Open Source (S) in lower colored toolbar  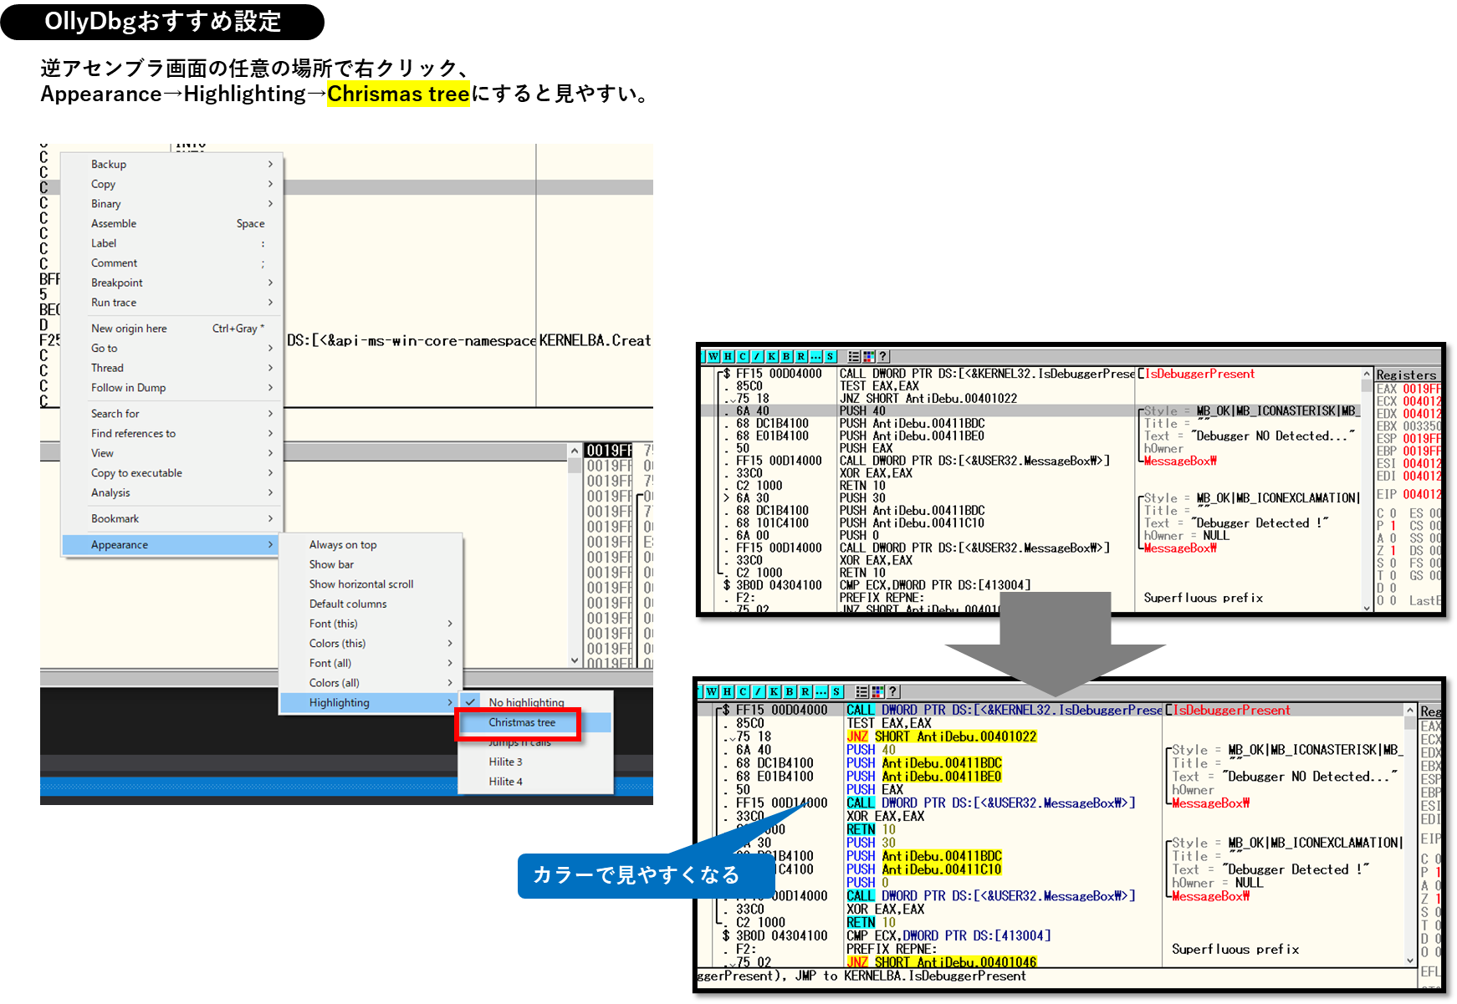click(x=836, y=691)
